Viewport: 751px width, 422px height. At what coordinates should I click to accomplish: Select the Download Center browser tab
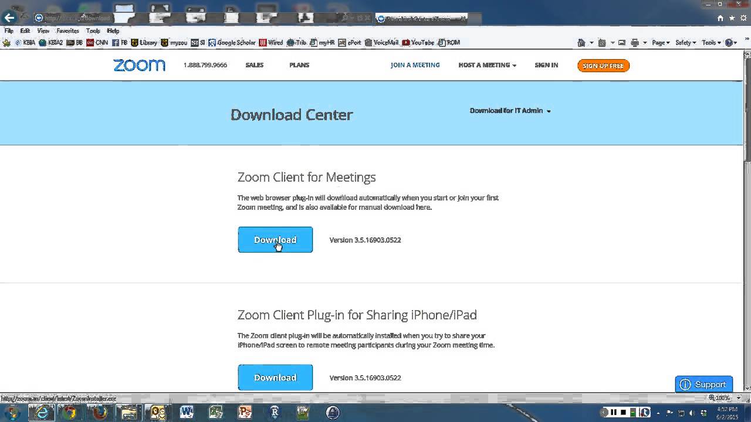421,18
